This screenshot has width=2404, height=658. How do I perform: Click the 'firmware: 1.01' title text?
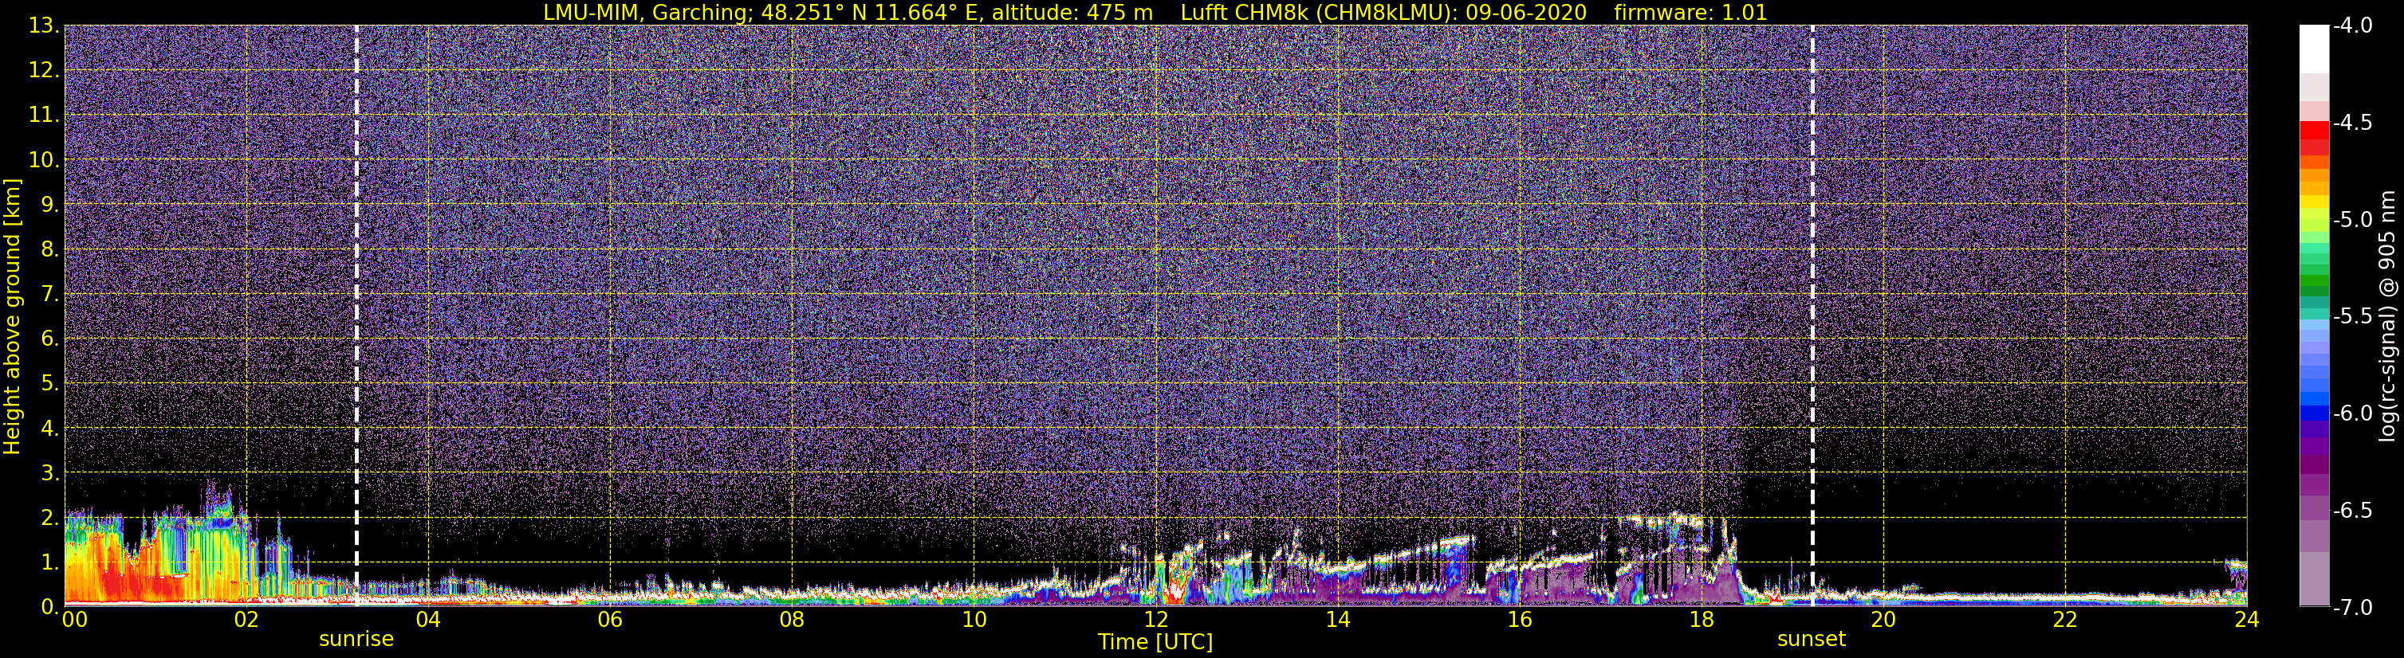coord(1690,12)
